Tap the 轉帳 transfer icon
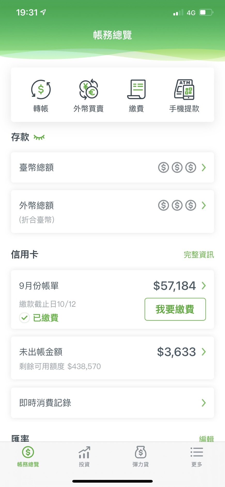 click(41, 90)
